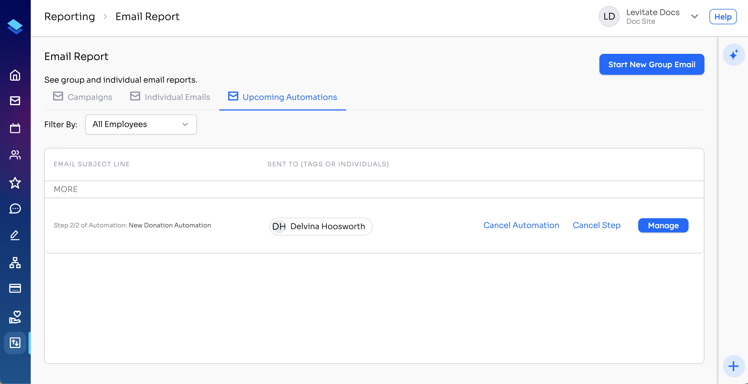Click the LD account avatar
Viewport: 748px width, 384px height.
(x=609, y=16)
